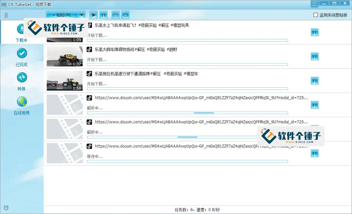Click the progress bar of 乐高拖拉机高速行驶下遭遇路障
352x214 pixels.
click(x=187, y=89)
